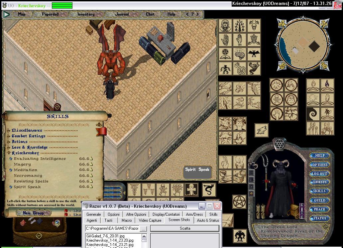Click the browse "..." button in Razor
This screenshot has width=343, height=248.
point(144,229)
